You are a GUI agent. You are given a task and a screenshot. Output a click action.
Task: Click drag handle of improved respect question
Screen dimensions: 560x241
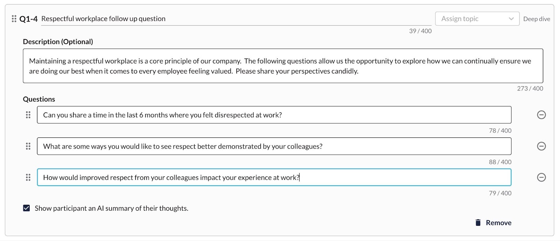click(28, 178)
